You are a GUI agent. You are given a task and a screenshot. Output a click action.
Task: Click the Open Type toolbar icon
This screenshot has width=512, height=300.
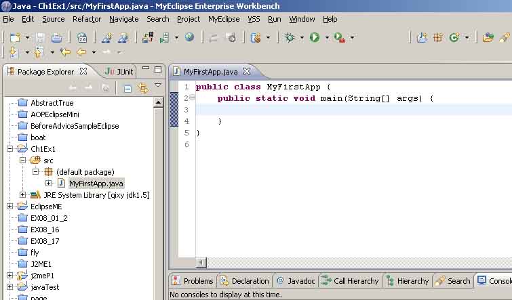point(488,37)
